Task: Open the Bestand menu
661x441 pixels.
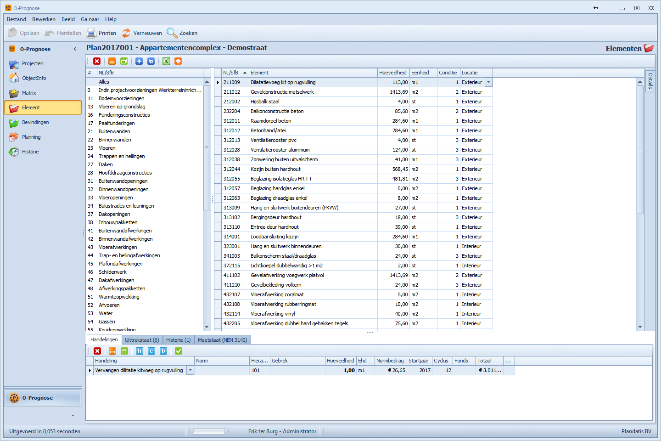Action: (x=17, y=19)
